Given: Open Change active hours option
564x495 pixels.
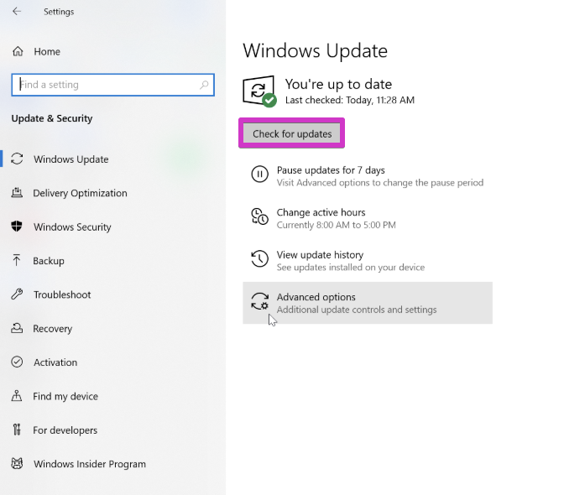Looking at the screenshot, I should 321,212.
